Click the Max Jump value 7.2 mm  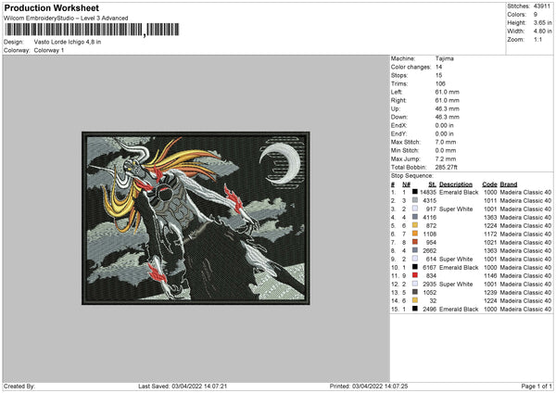446,158
